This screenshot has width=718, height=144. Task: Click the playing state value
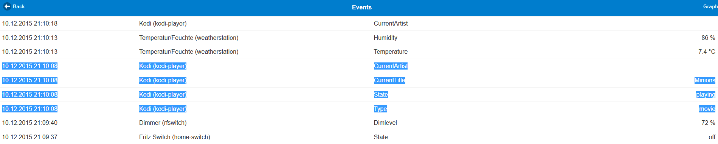(706, 94)
